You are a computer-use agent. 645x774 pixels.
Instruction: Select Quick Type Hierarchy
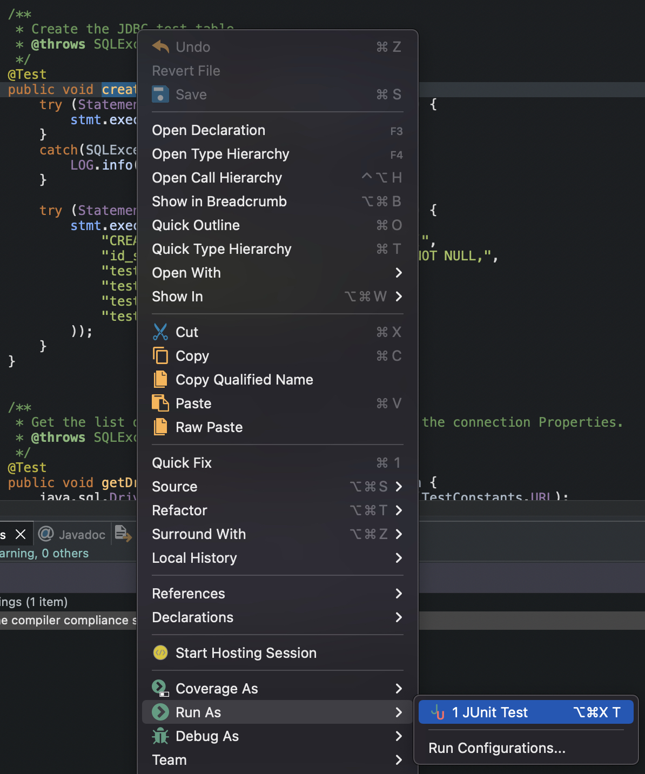point(278,249)
